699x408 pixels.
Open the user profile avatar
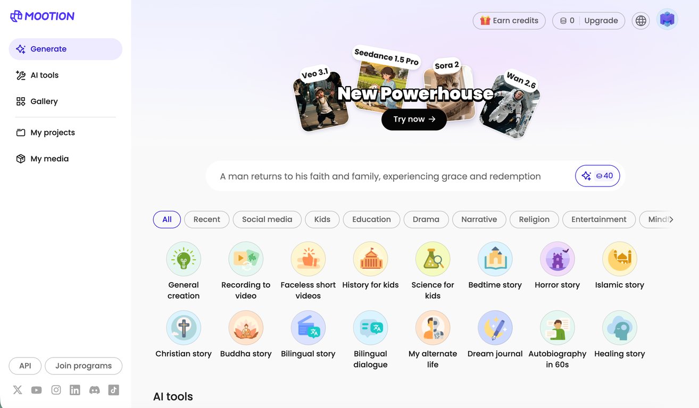click(x=667, y=20)
